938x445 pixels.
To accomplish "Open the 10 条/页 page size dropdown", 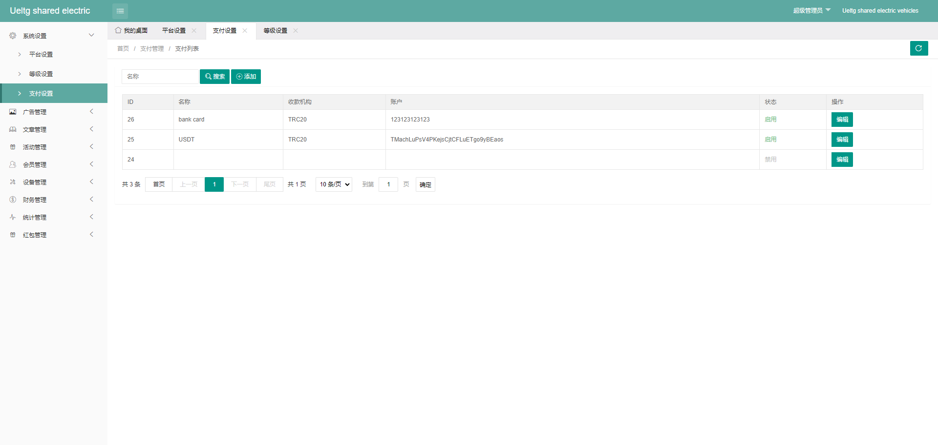I will [x=334, y=184].
